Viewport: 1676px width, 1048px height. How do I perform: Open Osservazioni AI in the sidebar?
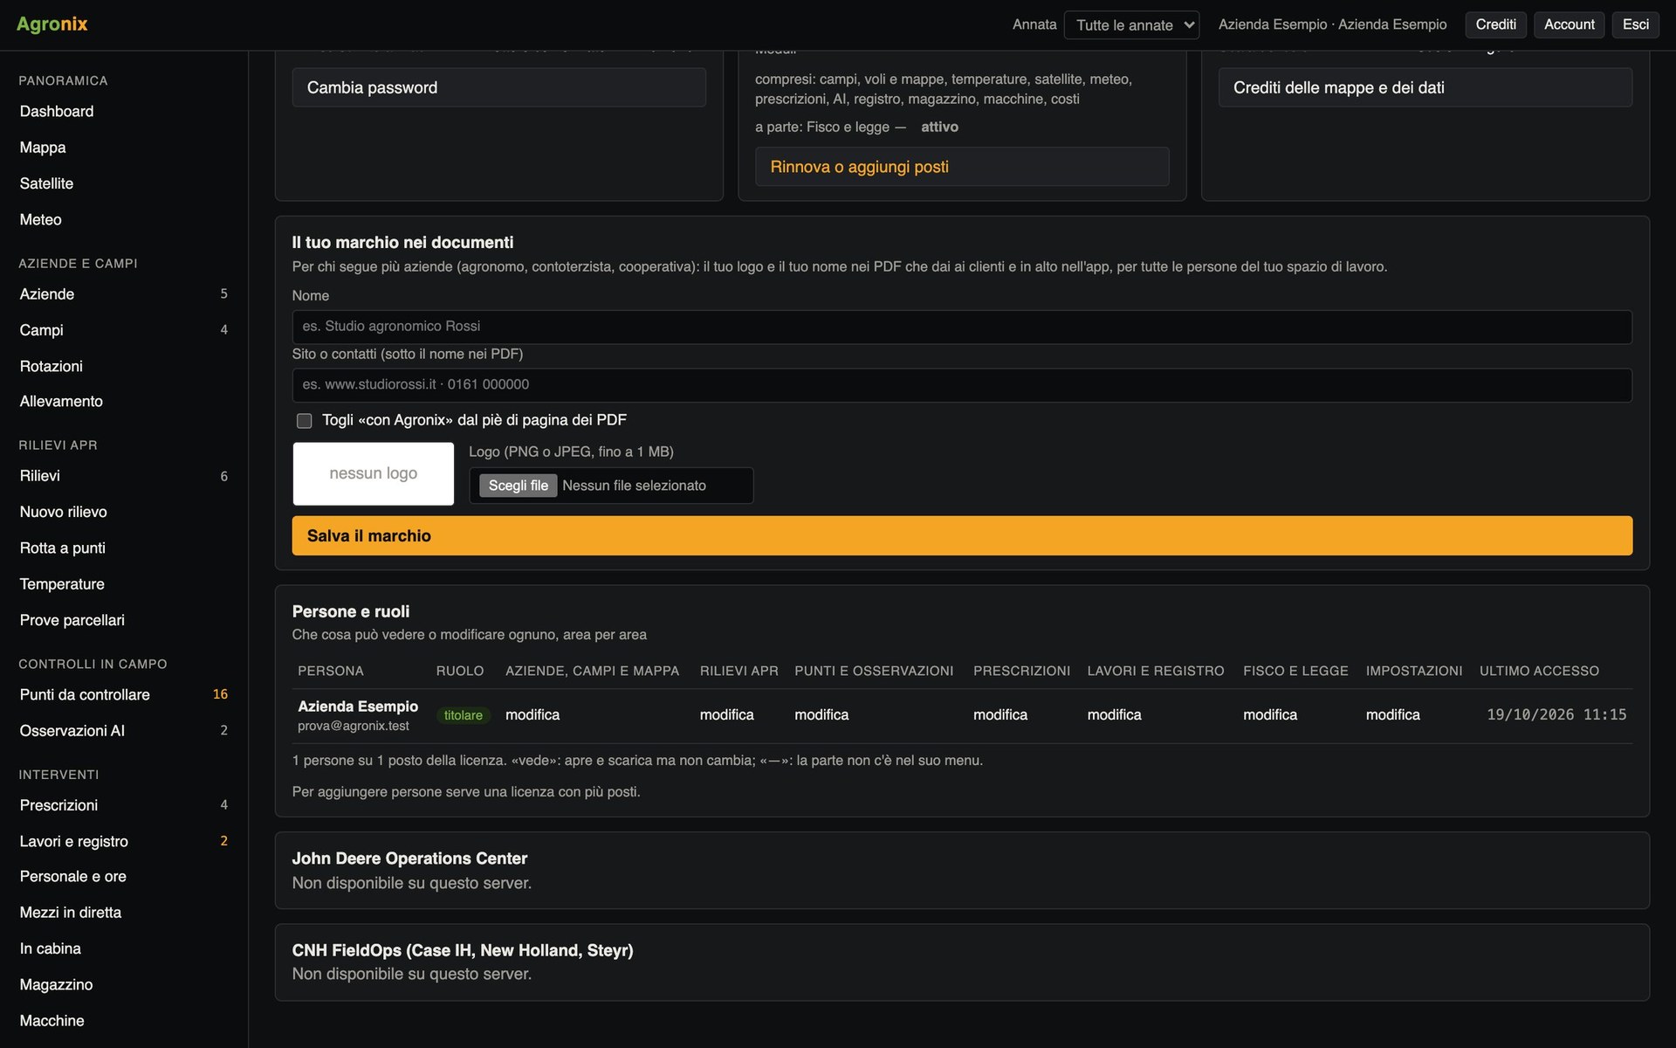pyautogui.click(x=124, y=731)
